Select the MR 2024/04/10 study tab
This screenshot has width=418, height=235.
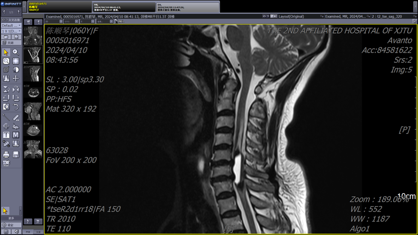point(124,7)
